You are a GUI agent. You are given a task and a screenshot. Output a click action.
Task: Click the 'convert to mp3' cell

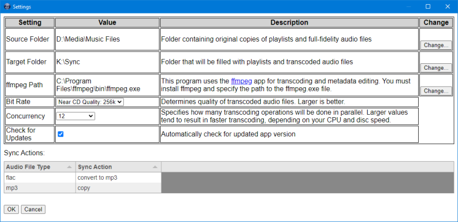(x=118, y=177)
